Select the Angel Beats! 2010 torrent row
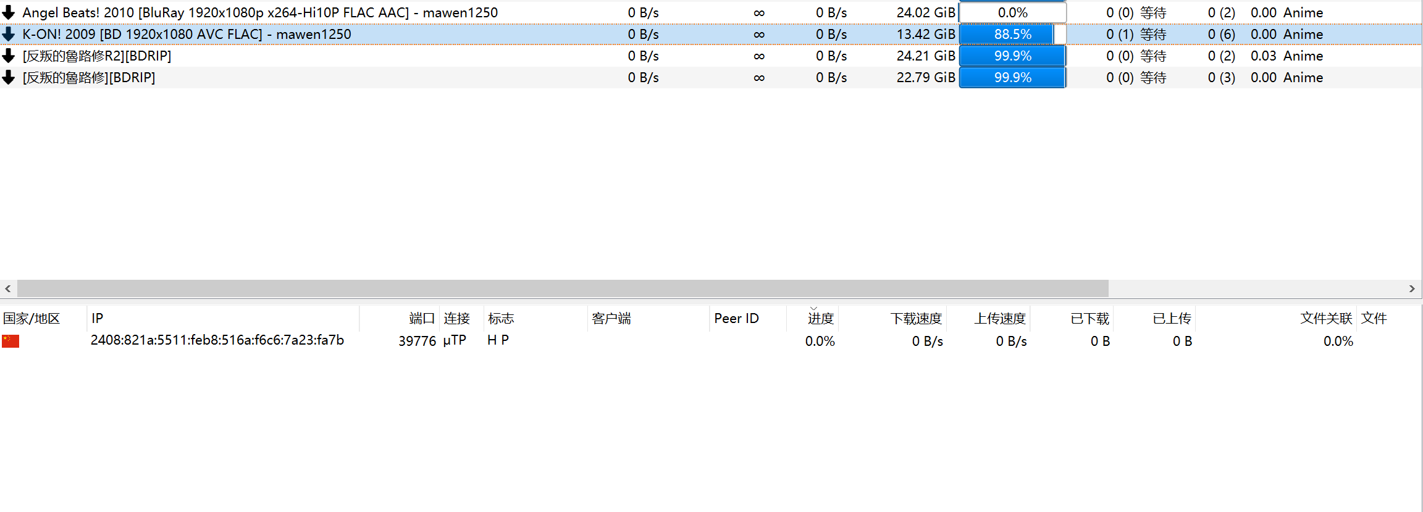The width and height of the screenshot is (1423, 512). coord(711,12)
